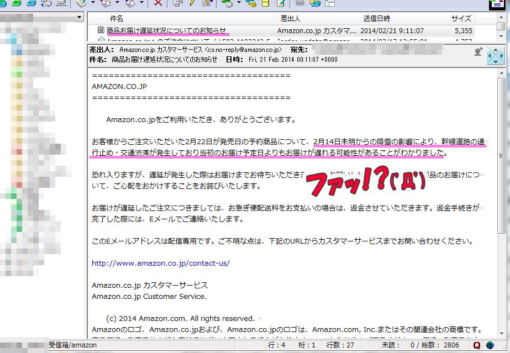The height and width of the screenshot is (353, 510).
Task: Click the red X delete toolbar icon
Action: point(157,3)
